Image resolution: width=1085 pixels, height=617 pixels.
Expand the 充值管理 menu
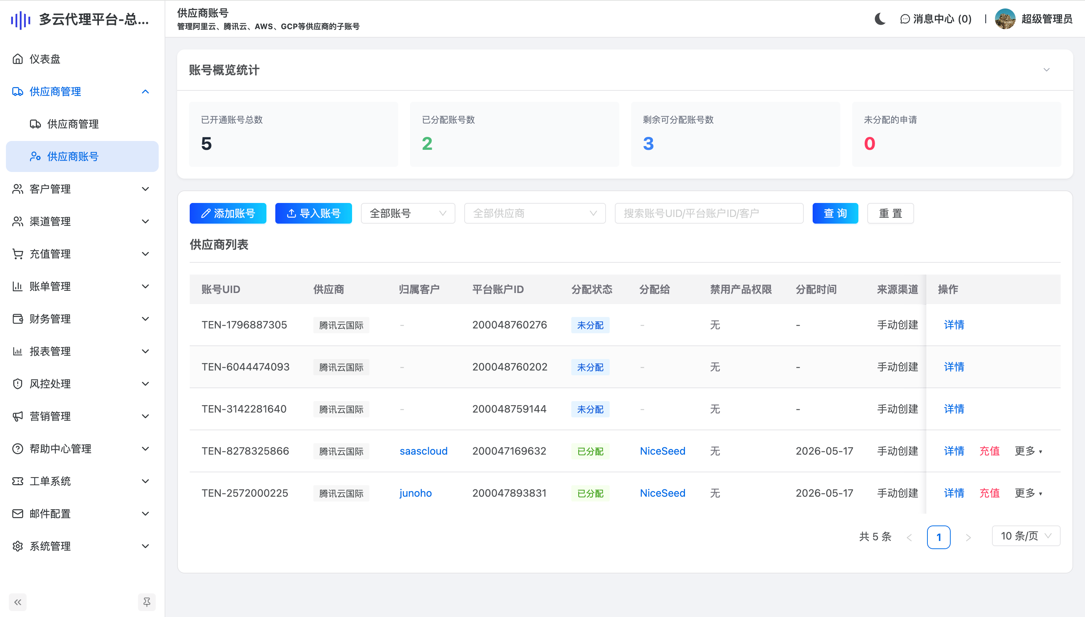145,254
